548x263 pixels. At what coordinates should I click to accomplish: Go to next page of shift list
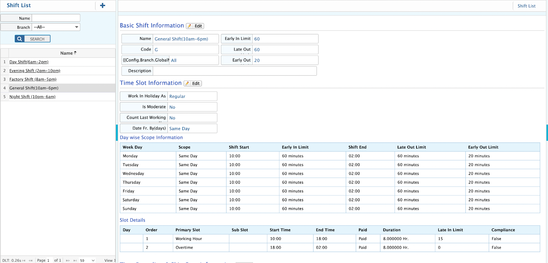(68, 260)
